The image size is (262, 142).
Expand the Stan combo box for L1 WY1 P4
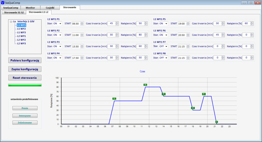(60, 58)
